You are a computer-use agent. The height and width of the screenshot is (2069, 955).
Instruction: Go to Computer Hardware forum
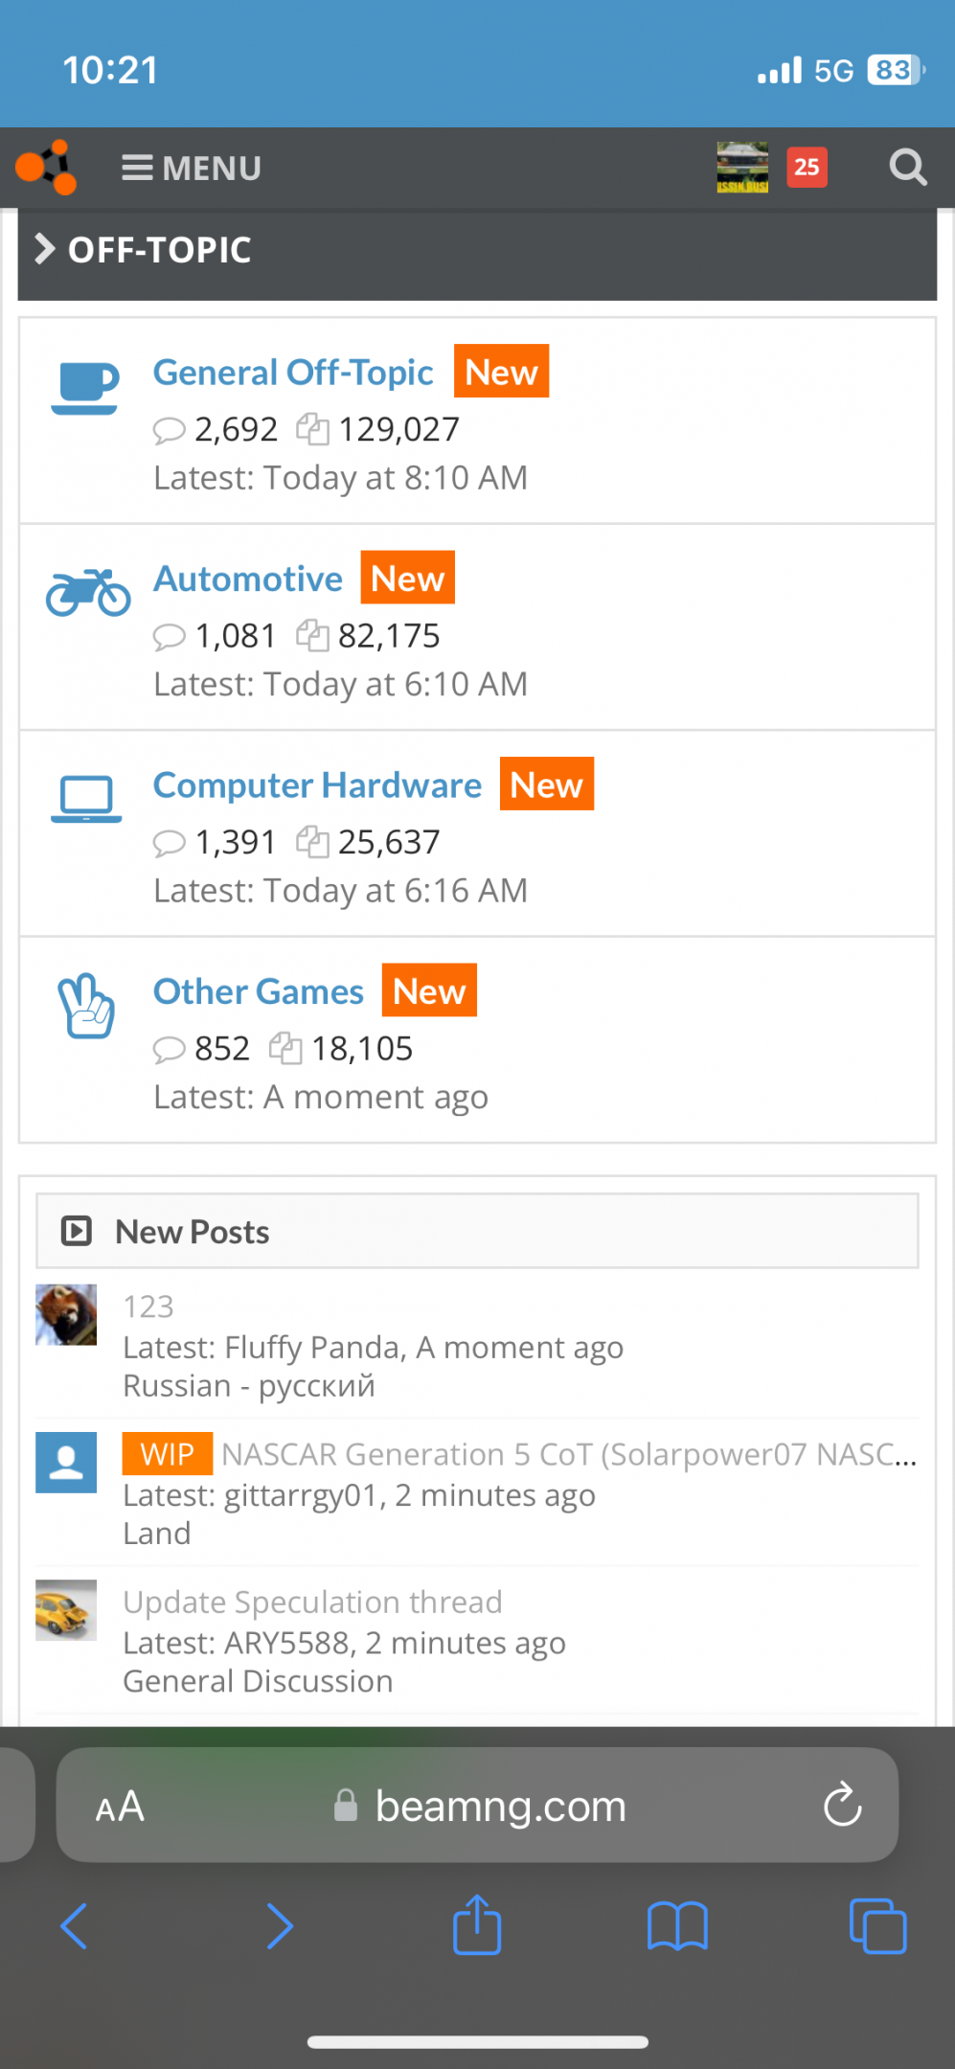point(317,785)
